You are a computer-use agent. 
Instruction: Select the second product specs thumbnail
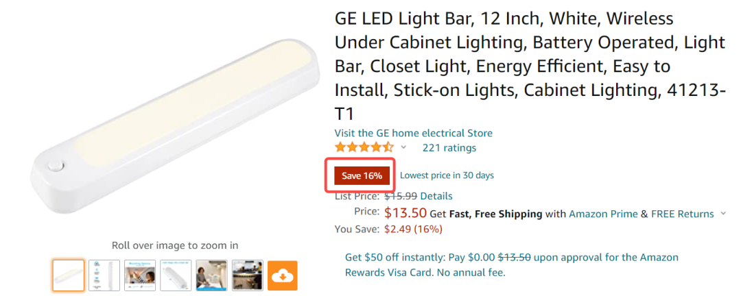point(104,275)
